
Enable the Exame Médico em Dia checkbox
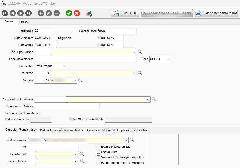pyautogui.click(x=99, y=147)
